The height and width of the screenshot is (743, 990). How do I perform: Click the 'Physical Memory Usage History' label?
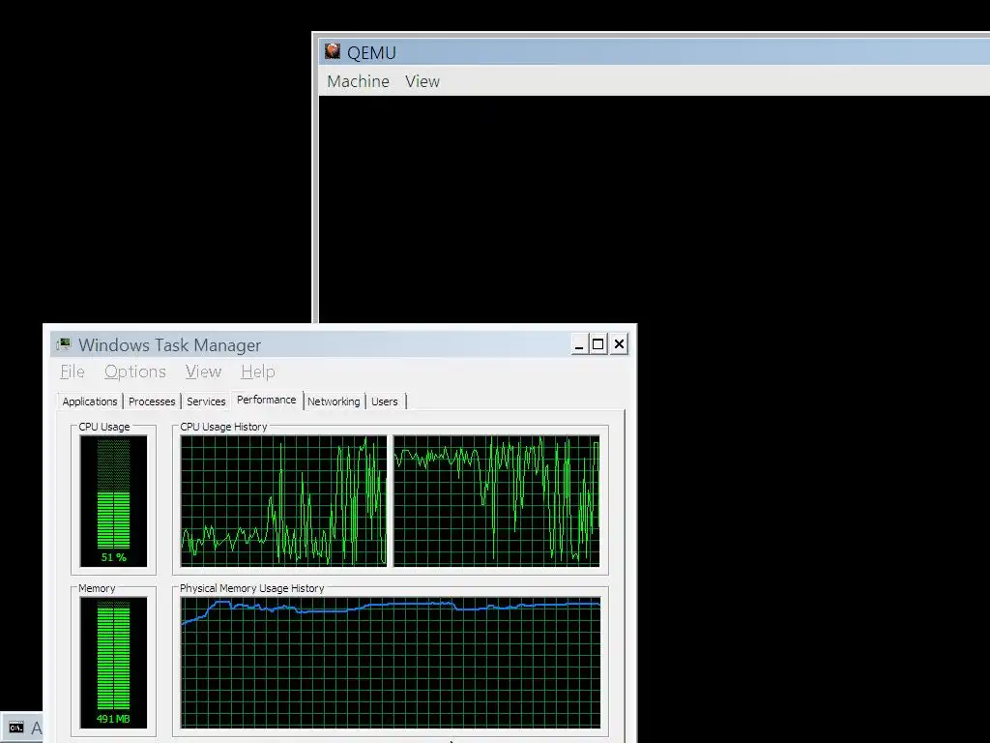coord(252,588)
